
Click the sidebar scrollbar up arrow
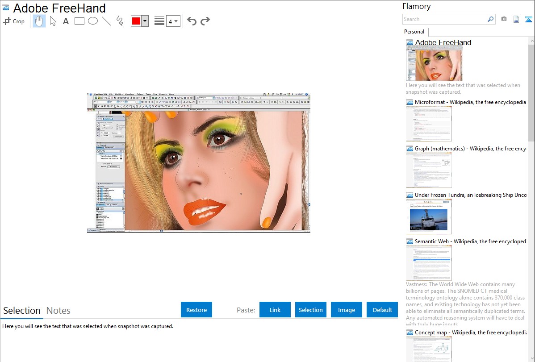(531, 41)
